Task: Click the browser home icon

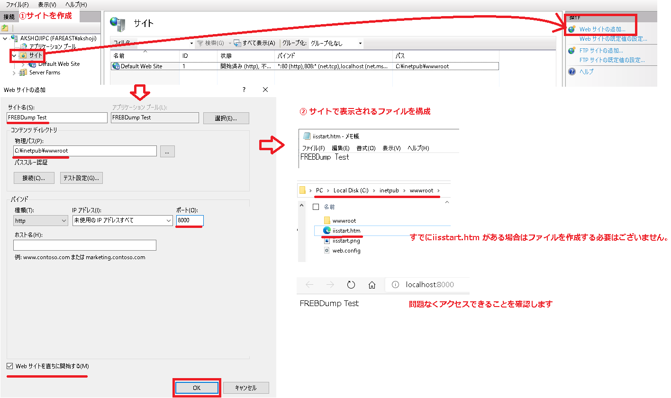Action: tap(372, 285)
